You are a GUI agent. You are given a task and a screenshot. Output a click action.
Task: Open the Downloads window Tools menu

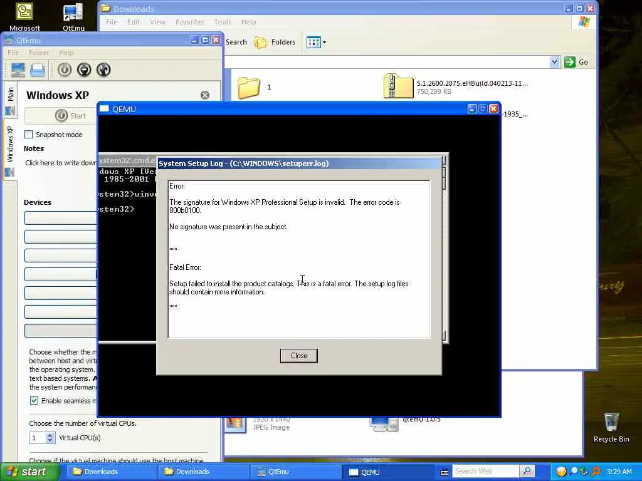tap(223, 22)
